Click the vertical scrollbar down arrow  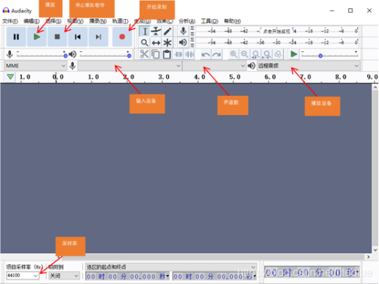tap(375, 250)
